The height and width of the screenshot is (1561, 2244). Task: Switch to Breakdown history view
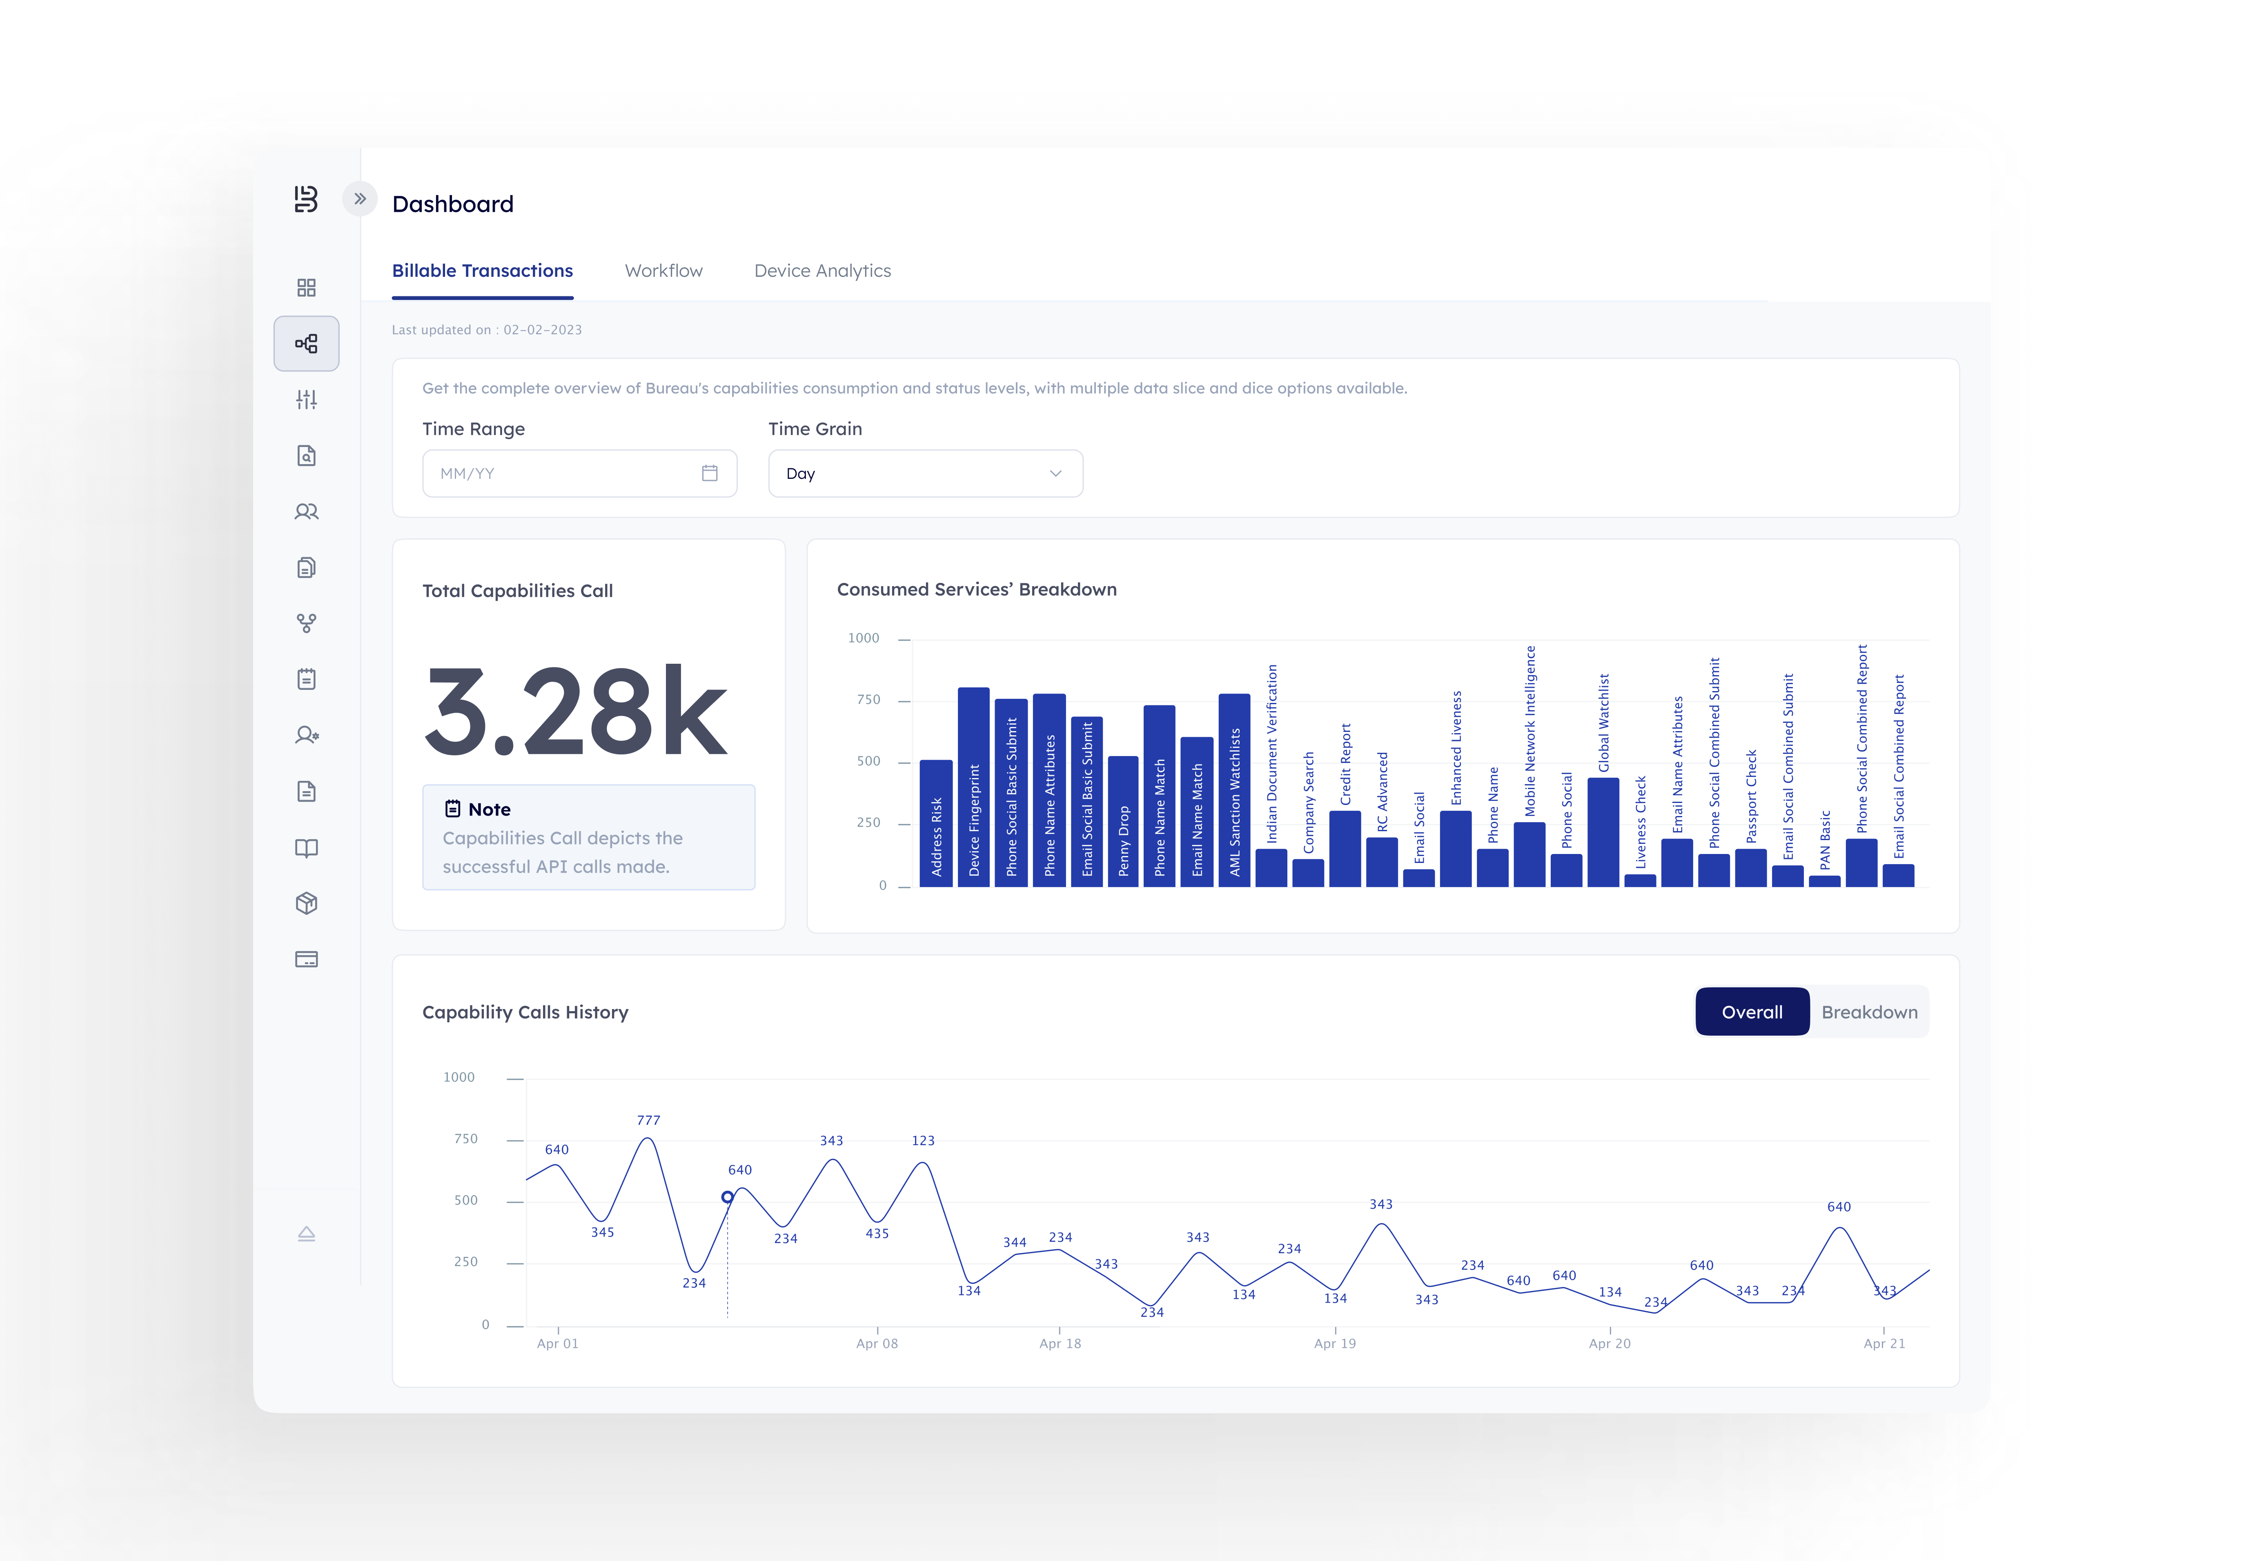point(1869,1012)
